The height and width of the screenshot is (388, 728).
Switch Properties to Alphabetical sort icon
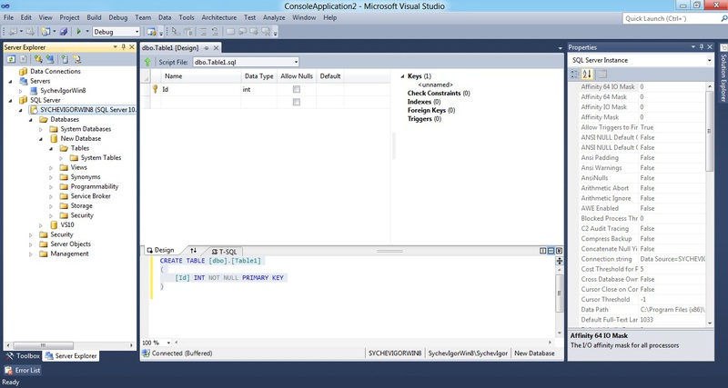[x=587, y=75]
